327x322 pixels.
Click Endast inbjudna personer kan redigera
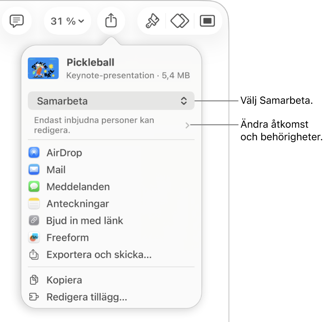(x=94, y=125)
